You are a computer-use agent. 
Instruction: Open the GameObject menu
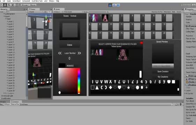16,1
